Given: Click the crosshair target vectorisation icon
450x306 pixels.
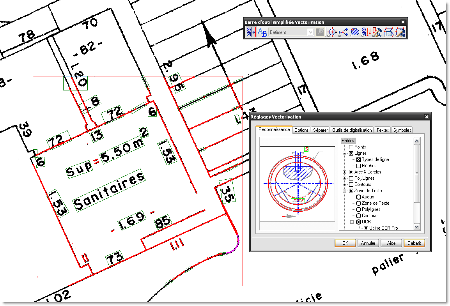Looking at the screenshot, I should 331,32.
